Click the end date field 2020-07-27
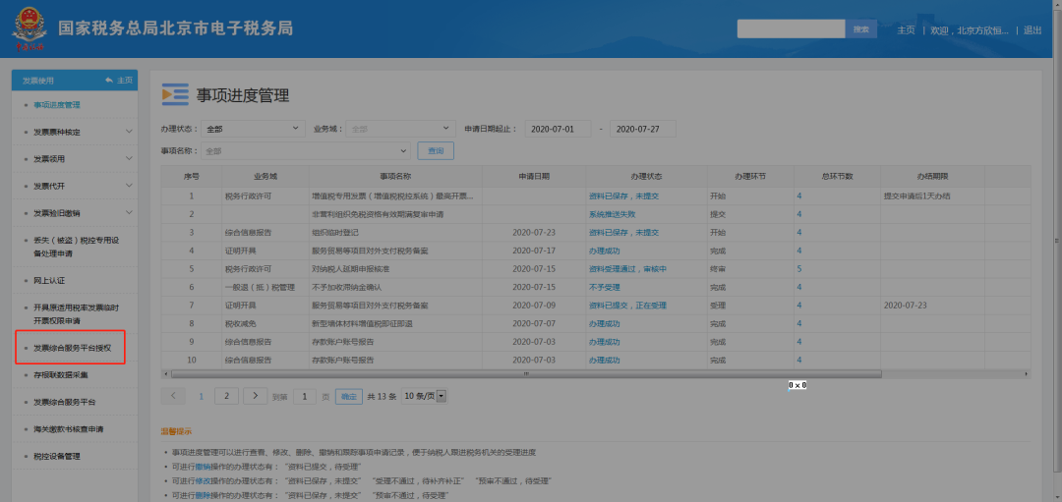 (x=643, y=129)
